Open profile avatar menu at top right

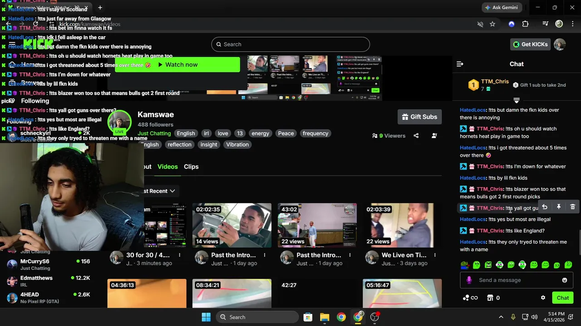click(560, 44)
